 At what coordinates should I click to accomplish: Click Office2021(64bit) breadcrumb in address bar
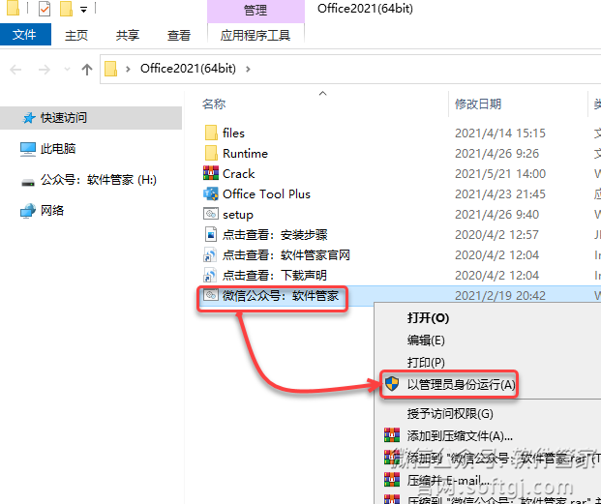point(188,69)
